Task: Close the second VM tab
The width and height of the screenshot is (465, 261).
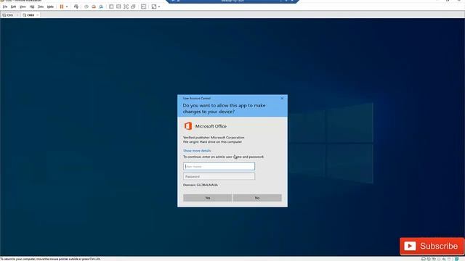Action: pyautogui.click(x=38, y=14)
